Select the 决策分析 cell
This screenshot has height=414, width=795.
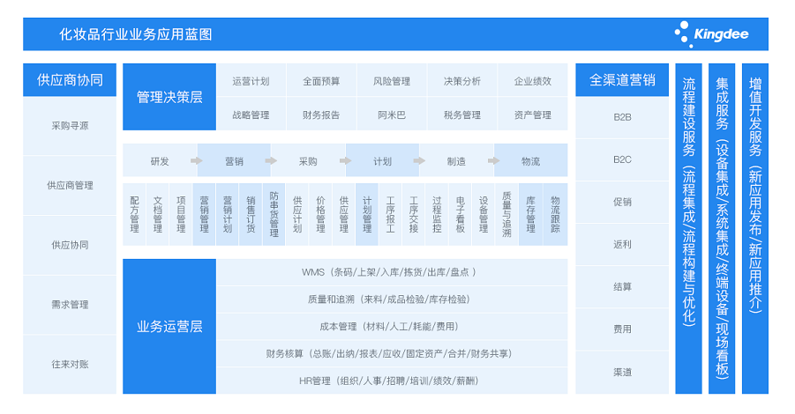coord(461,81)
